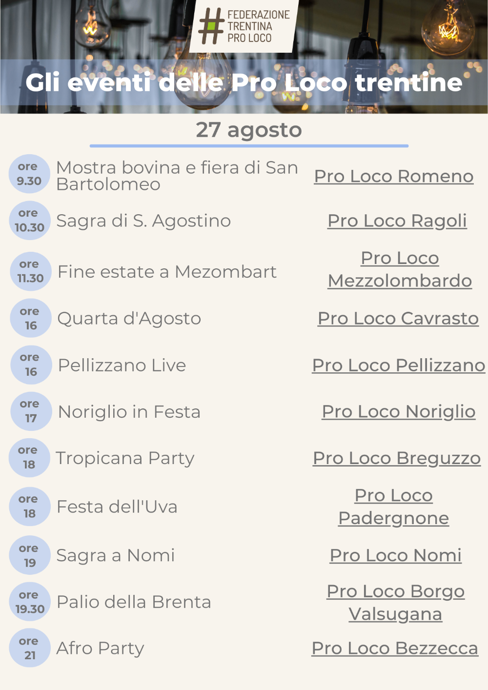Follow the Pro Loco Padergnone link
This screenshot has width=488, height=690.
[394, 507]
